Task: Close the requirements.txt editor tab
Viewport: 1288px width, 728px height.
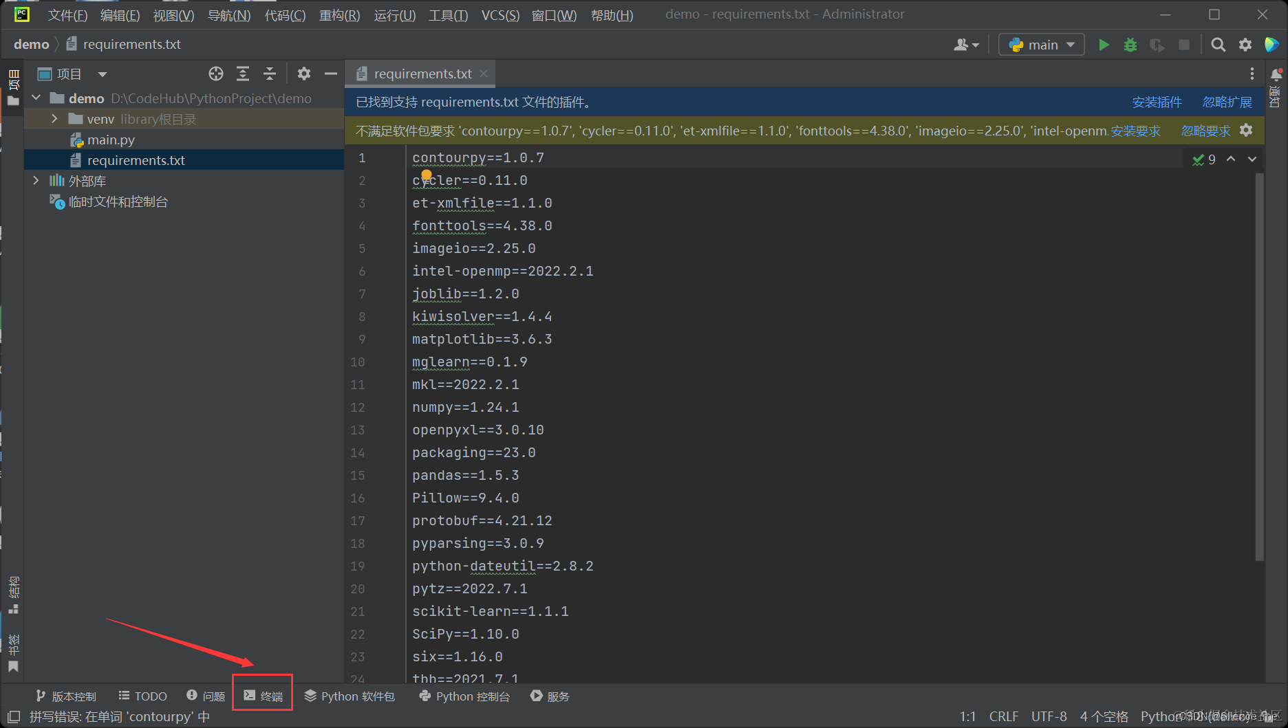Action: 484,74
